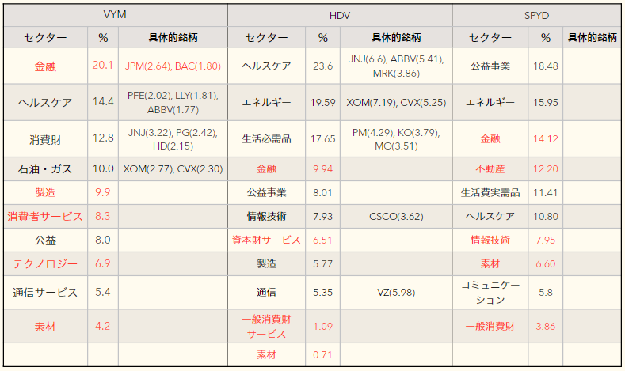Select the 0.71 percentage cell
625x371 pixels.
(x=323, y=354)
